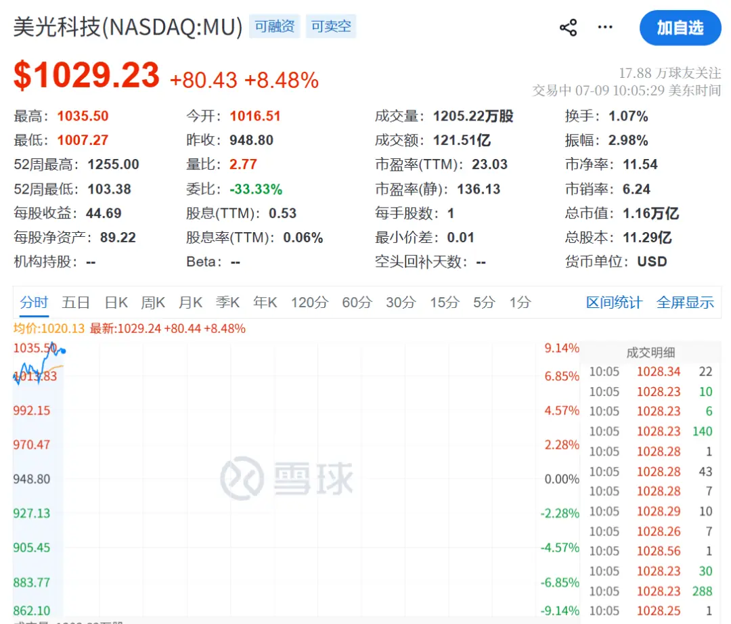Image resolution: width=731 pixels, height=624 pixels.
Task: Click the 换手 value 1.07%
Action: [x=628, y=116]
